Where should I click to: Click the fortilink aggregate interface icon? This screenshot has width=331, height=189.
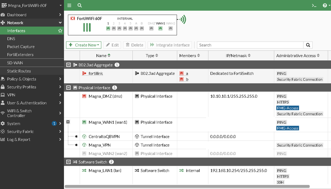[84, 73]
